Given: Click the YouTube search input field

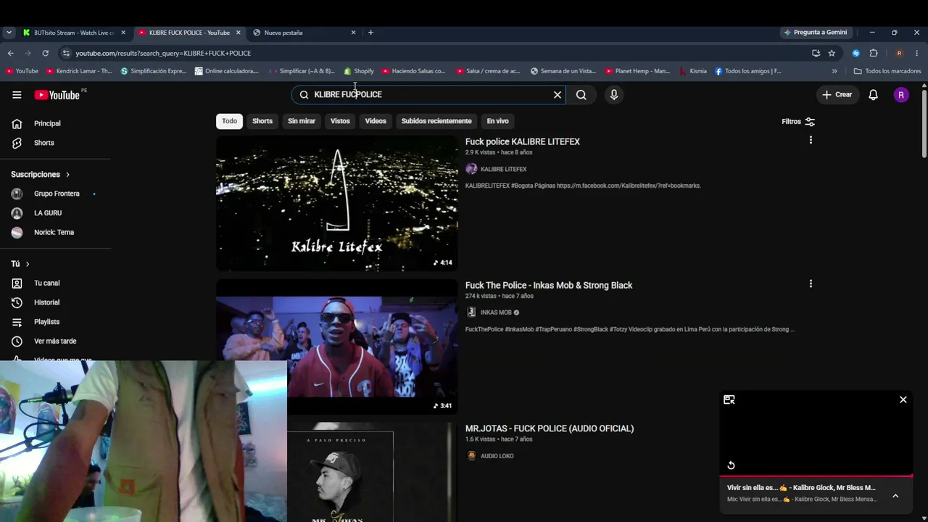Looking at the screenshot, I should click(428, 95).
